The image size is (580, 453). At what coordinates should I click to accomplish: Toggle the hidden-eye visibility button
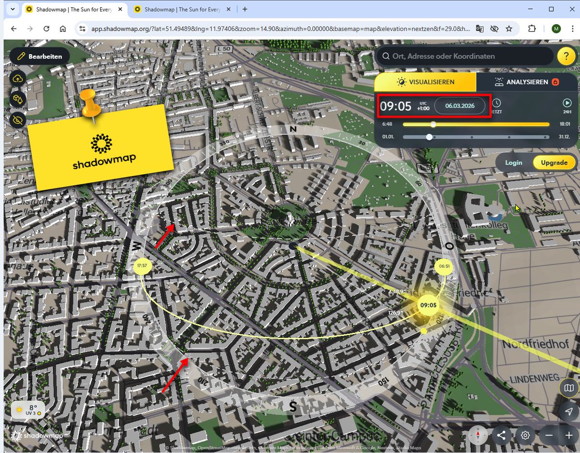tap(18, 119)
